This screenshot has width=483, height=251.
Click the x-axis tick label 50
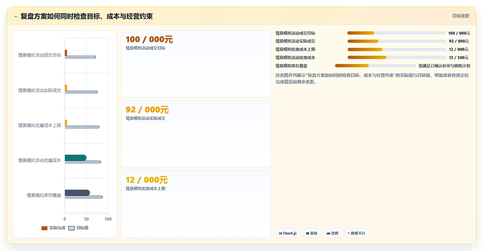pyautogui.click(x=87, y=219)
